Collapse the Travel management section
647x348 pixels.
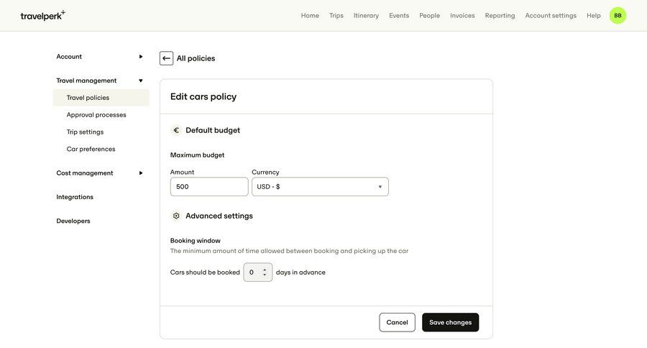(141, 81)
